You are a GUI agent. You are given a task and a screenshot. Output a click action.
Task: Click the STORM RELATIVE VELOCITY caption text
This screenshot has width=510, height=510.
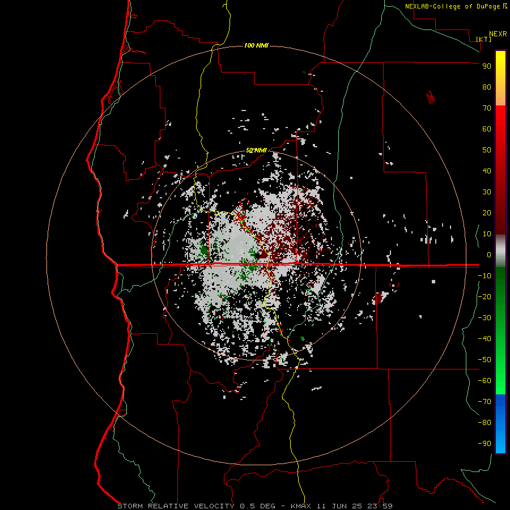(x=176, y=506)
